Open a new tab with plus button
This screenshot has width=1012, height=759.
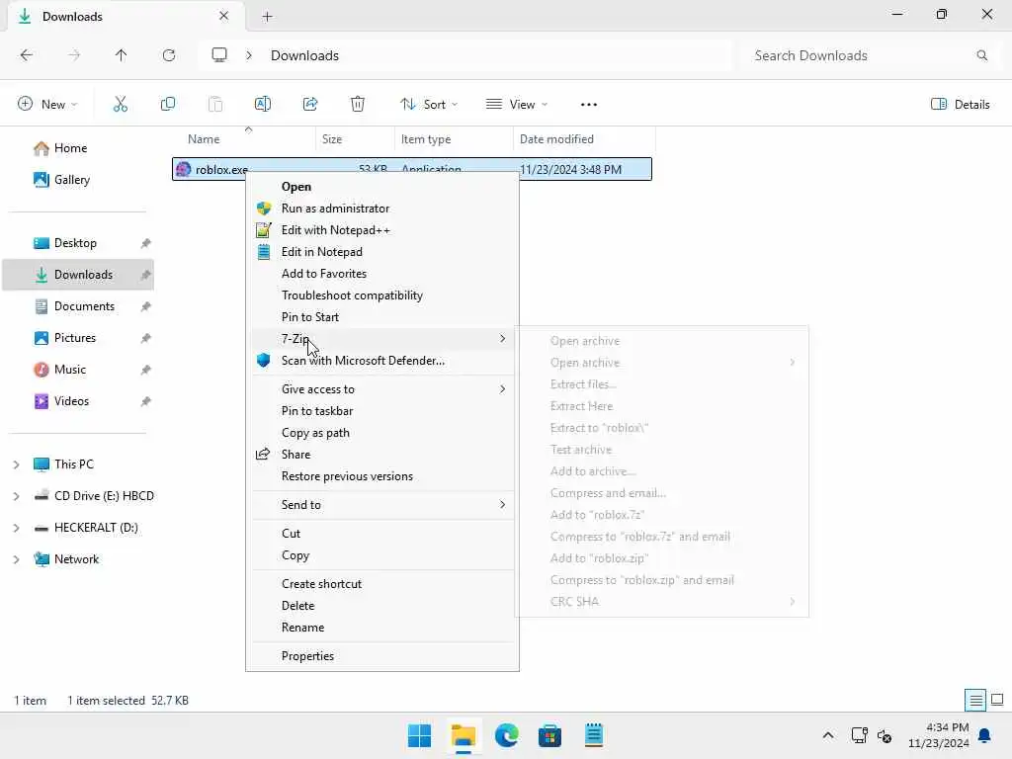pos(267,17)
